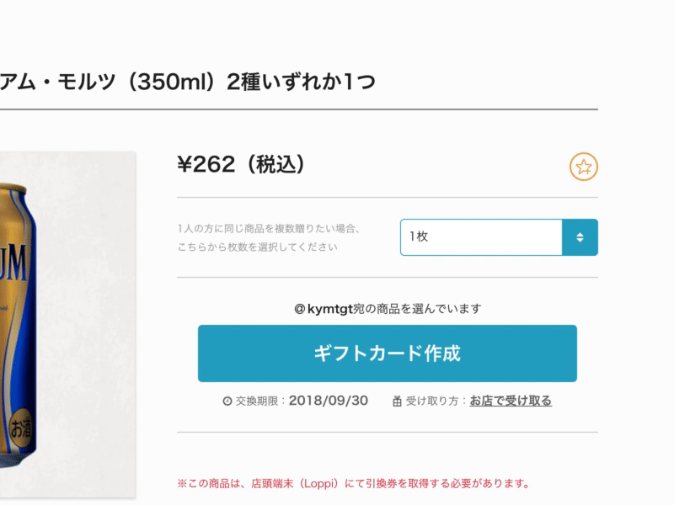
Task: Click the 2018/09/30 expiry date
Action: 329,401
